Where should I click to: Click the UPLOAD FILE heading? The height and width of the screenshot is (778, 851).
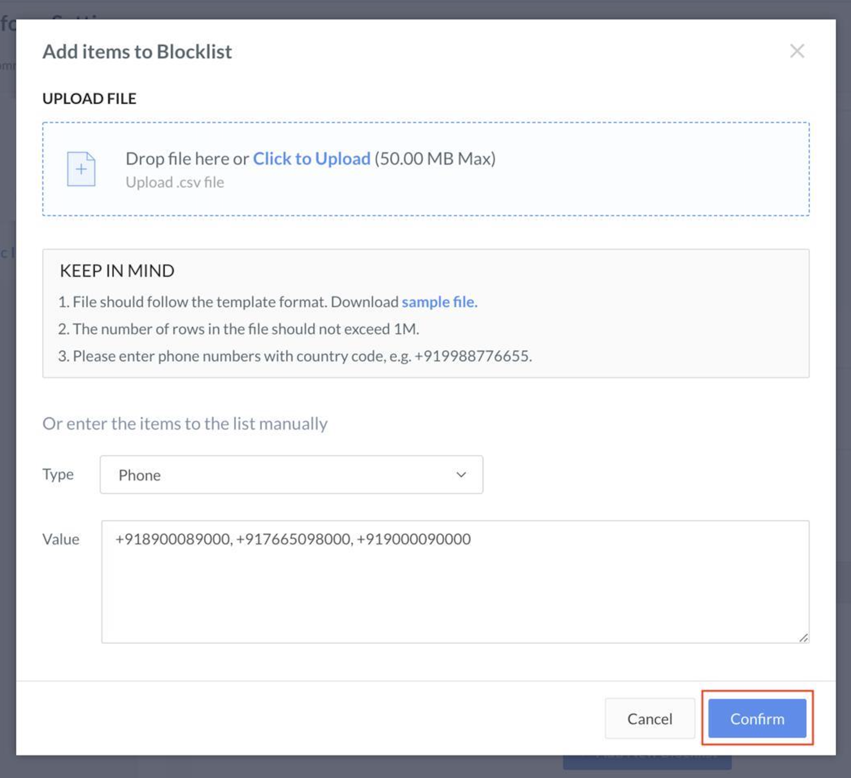(x=89, y=99)
